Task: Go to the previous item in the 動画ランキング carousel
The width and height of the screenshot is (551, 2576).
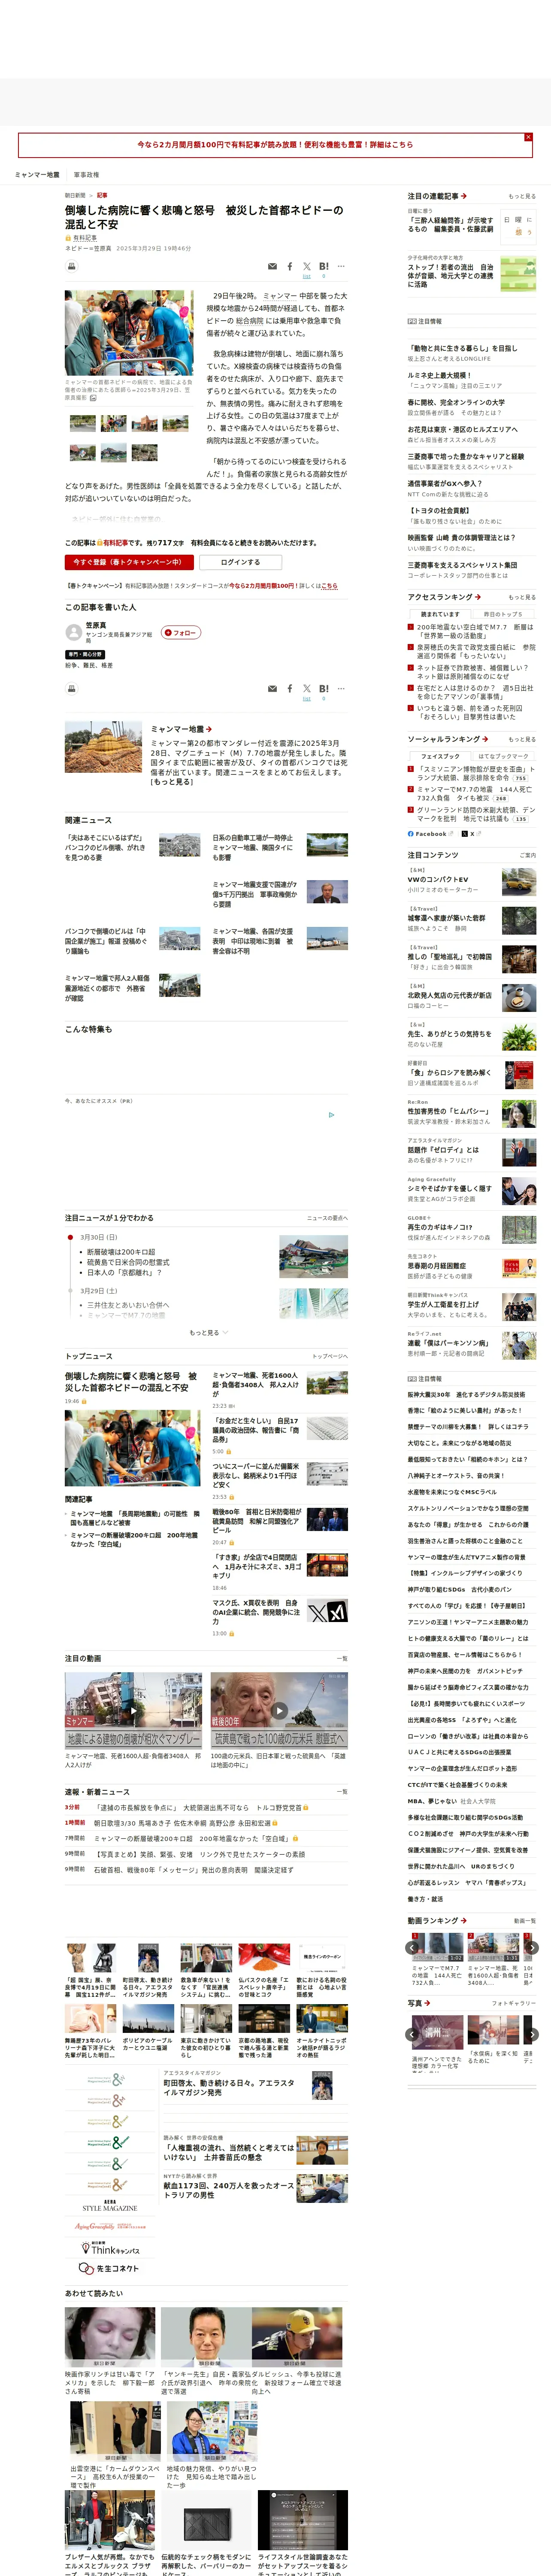Action: 412,1947
